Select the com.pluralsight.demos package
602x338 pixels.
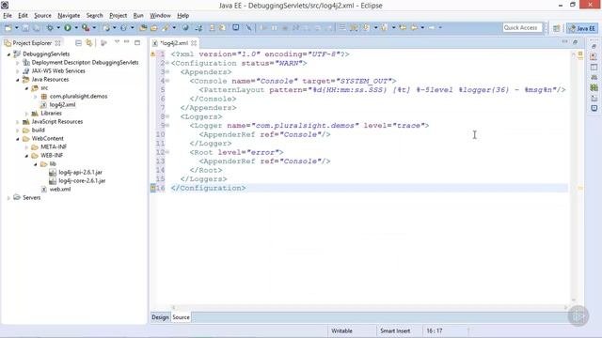(x=78, y=96)
